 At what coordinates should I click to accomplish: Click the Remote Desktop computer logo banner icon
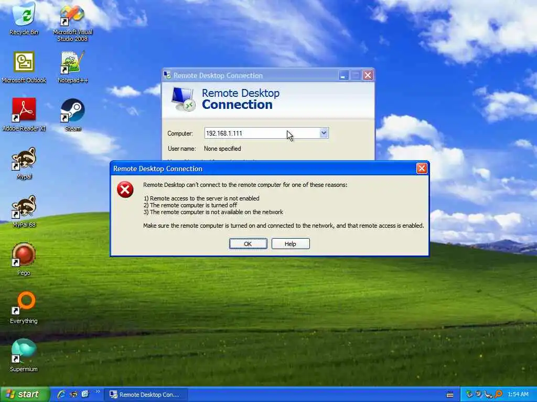point(183,99)
